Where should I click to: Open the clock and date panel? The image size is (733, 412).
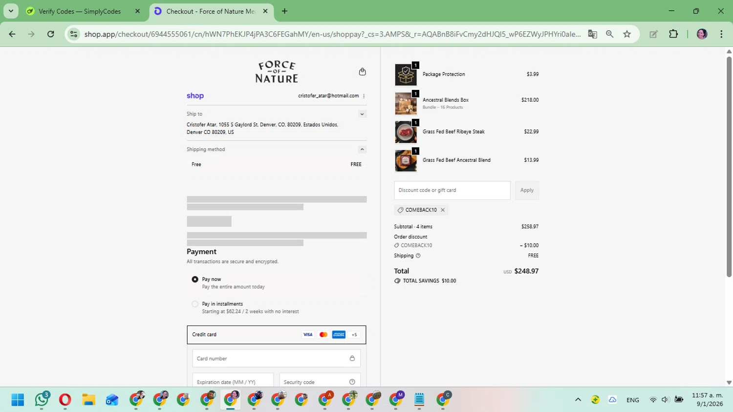point(707,399)
